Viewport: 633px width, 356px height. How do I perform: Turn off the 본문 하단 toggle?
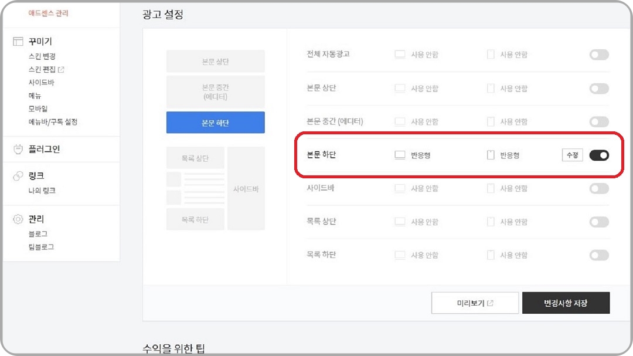598,155
